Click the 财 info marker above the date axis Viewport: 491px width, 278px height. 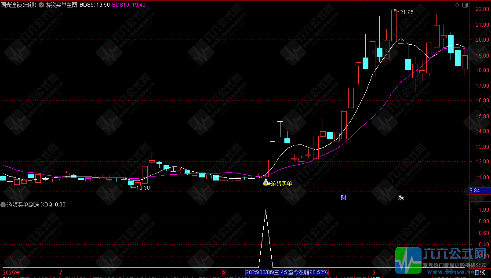343,197
